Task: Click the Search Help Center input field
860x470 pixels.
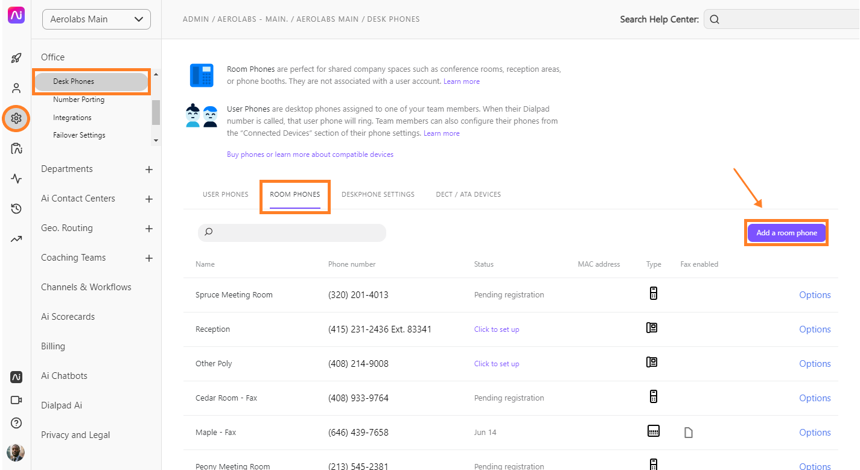Action: 782,19
